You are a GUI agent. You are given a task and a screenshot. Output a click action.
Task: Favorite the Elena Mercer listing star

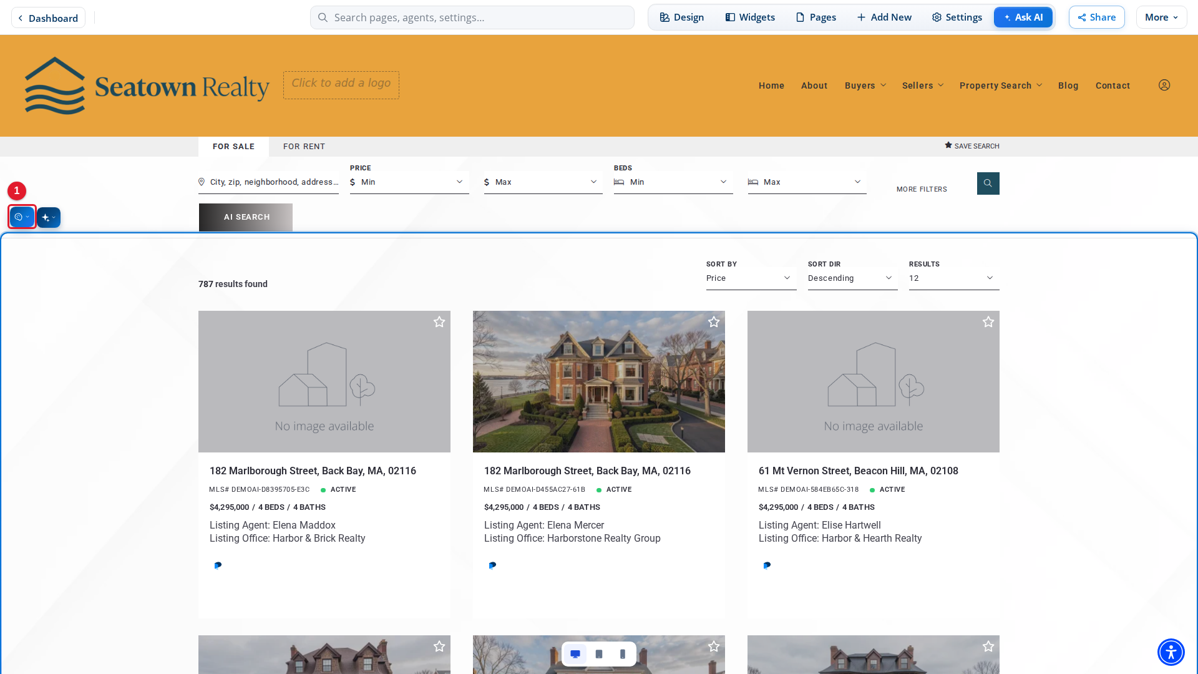coord(714,322)
